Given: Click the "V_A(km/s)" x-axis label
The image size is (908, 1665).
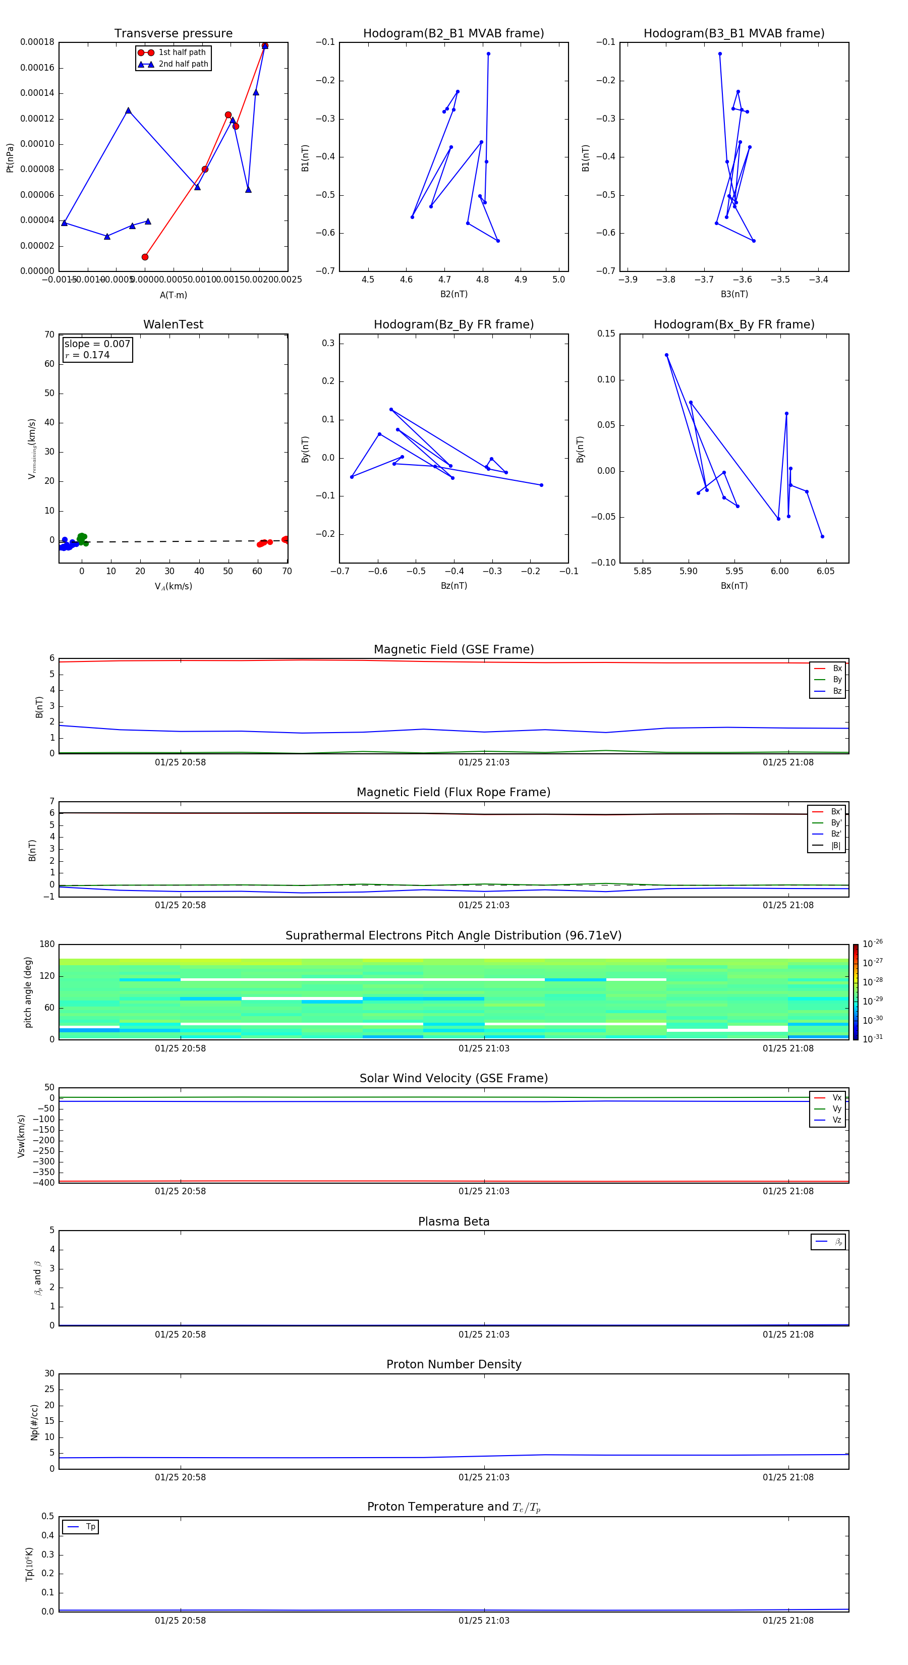Looking at the screenshot, I should [173, 587].
